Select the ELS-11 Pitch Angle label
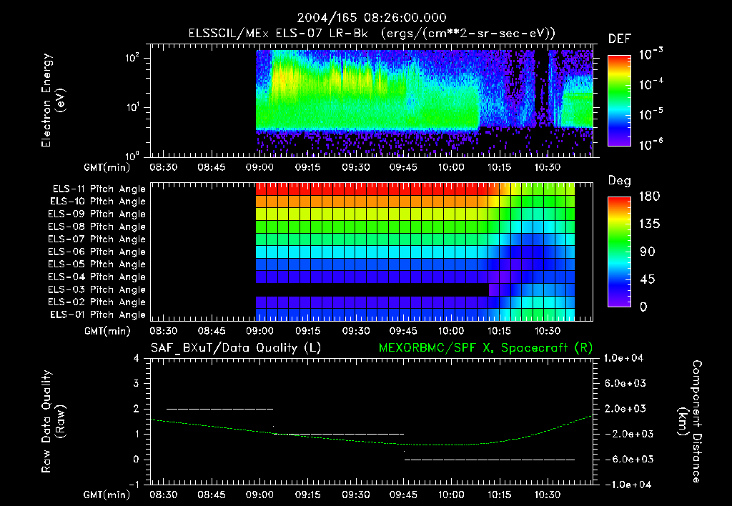 (x=99, y=189)
